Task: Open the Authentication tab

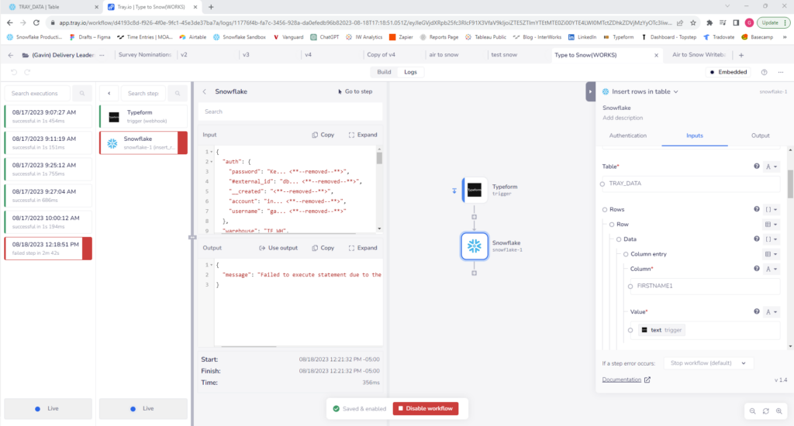Action: click(627, 136)
